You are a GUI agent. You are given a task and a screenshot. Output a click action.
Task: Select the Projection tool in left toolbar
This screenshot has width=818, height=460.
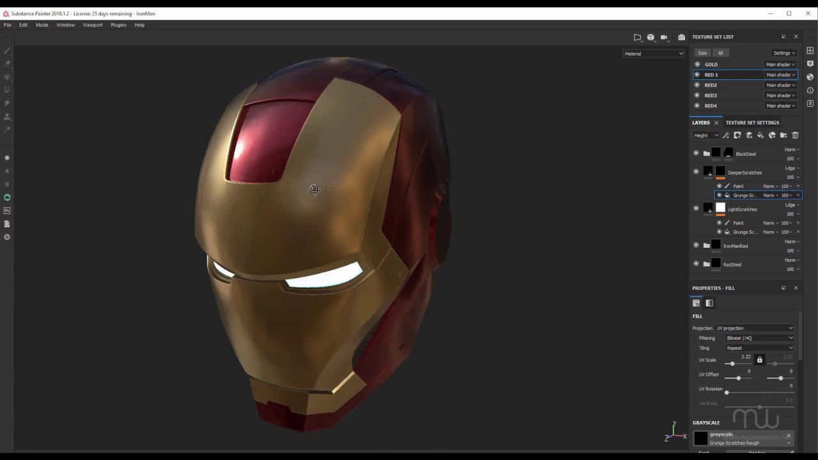coord(7,77)
